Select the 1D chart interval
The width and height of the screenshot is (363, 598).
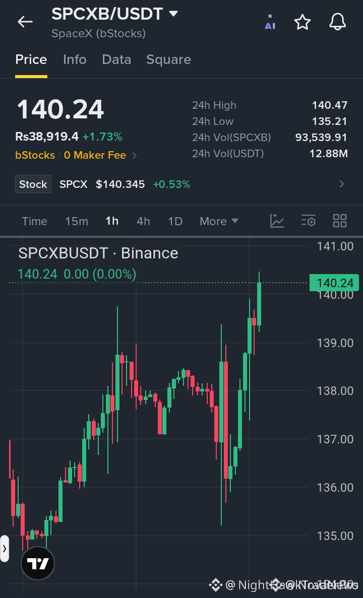click(x=175, y=221)
